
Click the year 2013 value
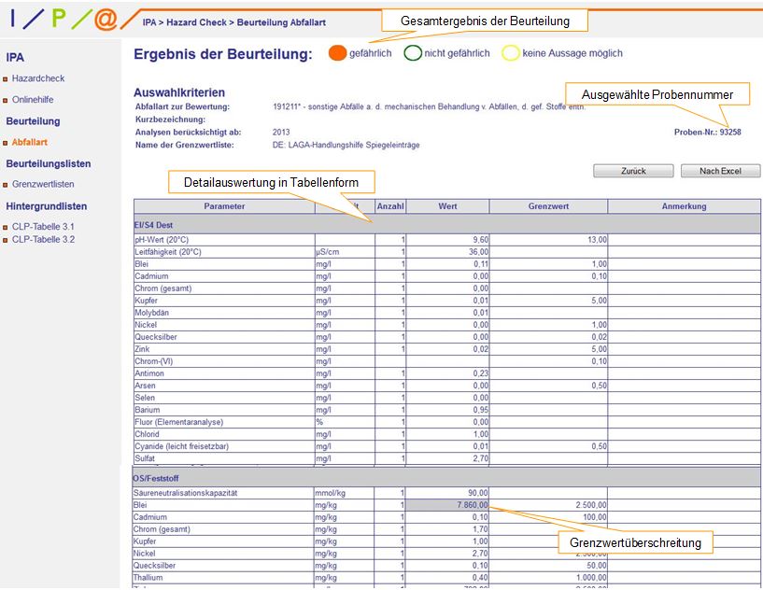tap(281, 133)
